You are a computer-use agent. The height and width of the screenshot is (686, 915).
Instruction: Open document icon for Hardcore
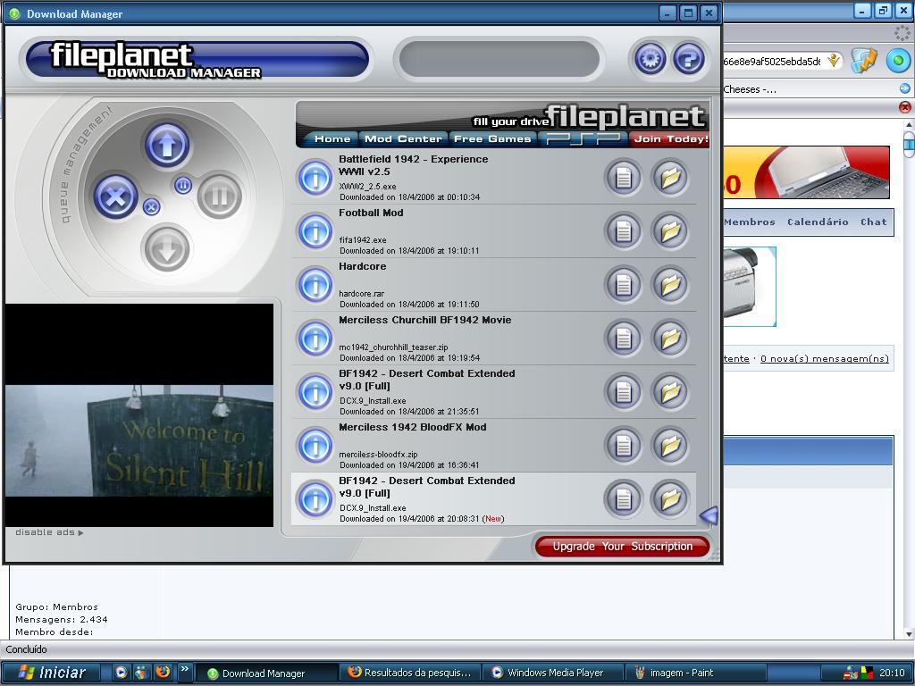click(623, 285)
